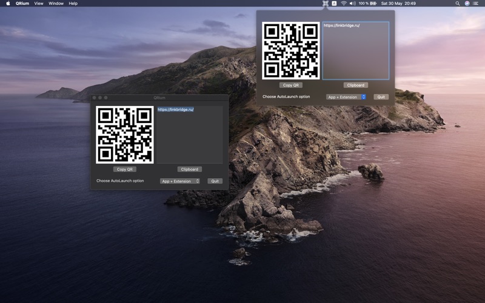
Task: Click the URL text area in QRium window
Action: (x=190, y=135)
